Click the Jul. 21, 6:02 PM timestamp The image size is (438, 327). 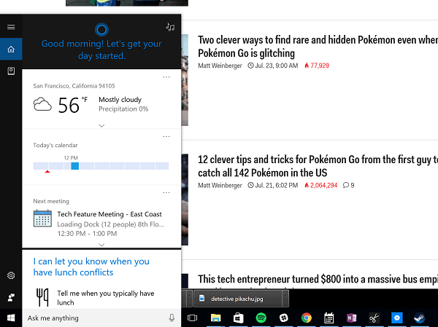(x=273, y=185)
